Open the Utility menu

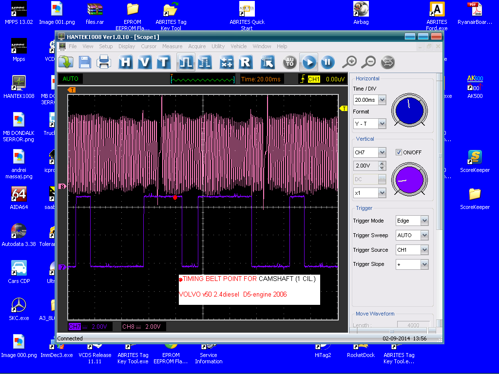click(218, 46)
